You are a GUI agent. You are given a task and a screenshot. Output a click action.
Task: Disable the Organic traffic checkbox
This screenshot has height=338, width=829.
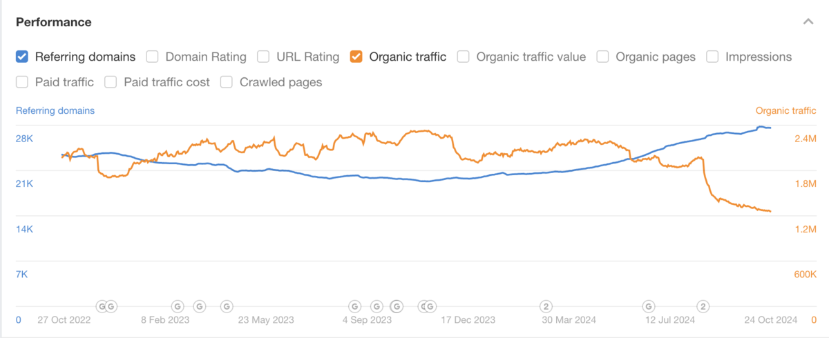[x=356, y=57]
